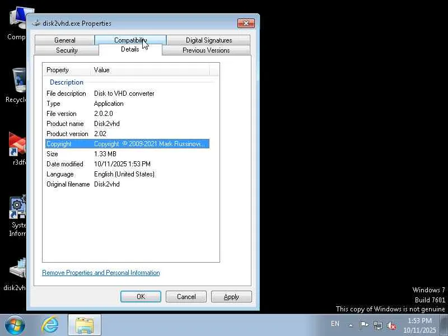Open Action Center flag icon

(364, 325)
